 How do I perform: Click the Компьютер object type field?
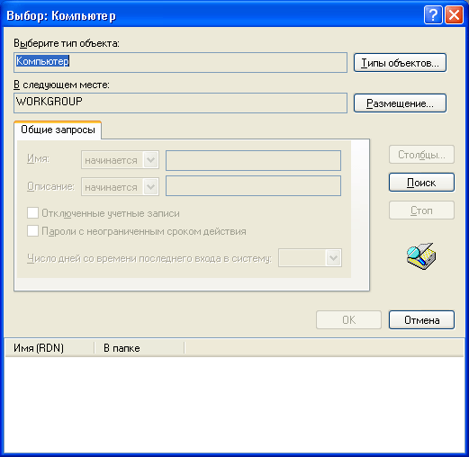[180, 62]
